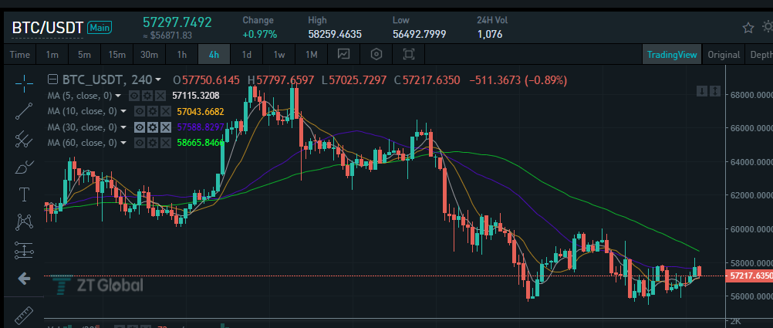The image size is (773, 328).
Task: Select the crosshair cursor tool
Action: coord(24,84)
